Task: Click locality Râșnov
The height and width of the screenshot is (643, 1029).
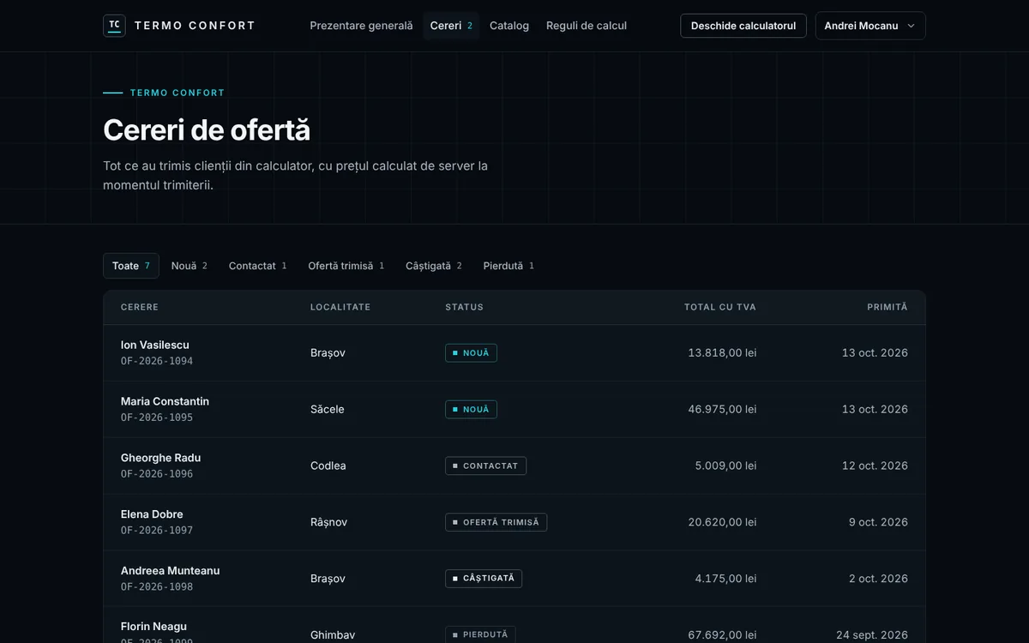Action: click(x=329, y=522)
